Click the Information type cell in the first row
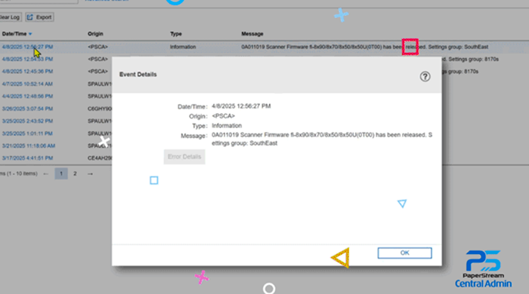Viewport: 529px width, 294px height. 183,47
